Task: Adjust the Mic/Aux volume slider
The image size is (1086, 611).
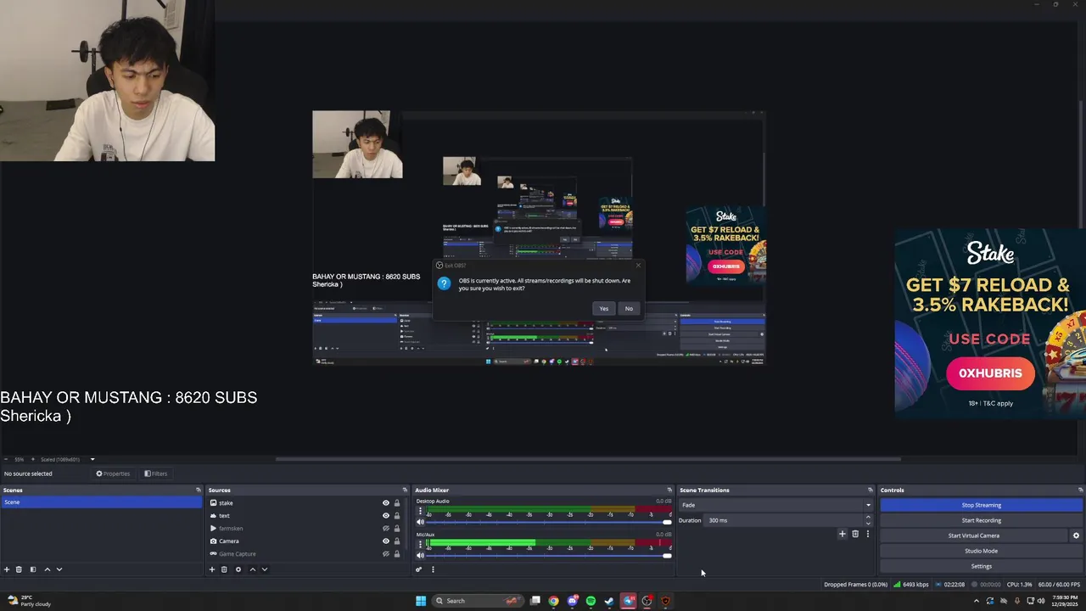Action: [x=548, y=555]
